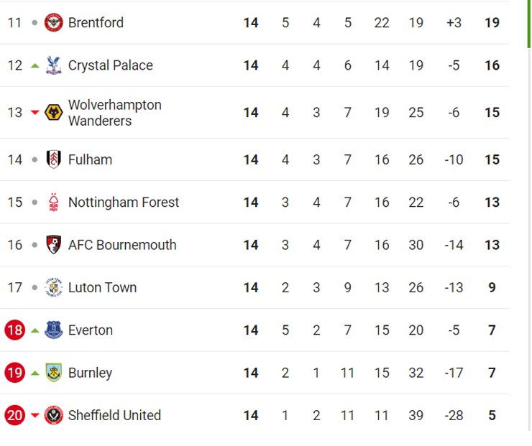
Task: Click the vertical scrollbar thumb
Action: pyautogui.click(x=528, y=24)
